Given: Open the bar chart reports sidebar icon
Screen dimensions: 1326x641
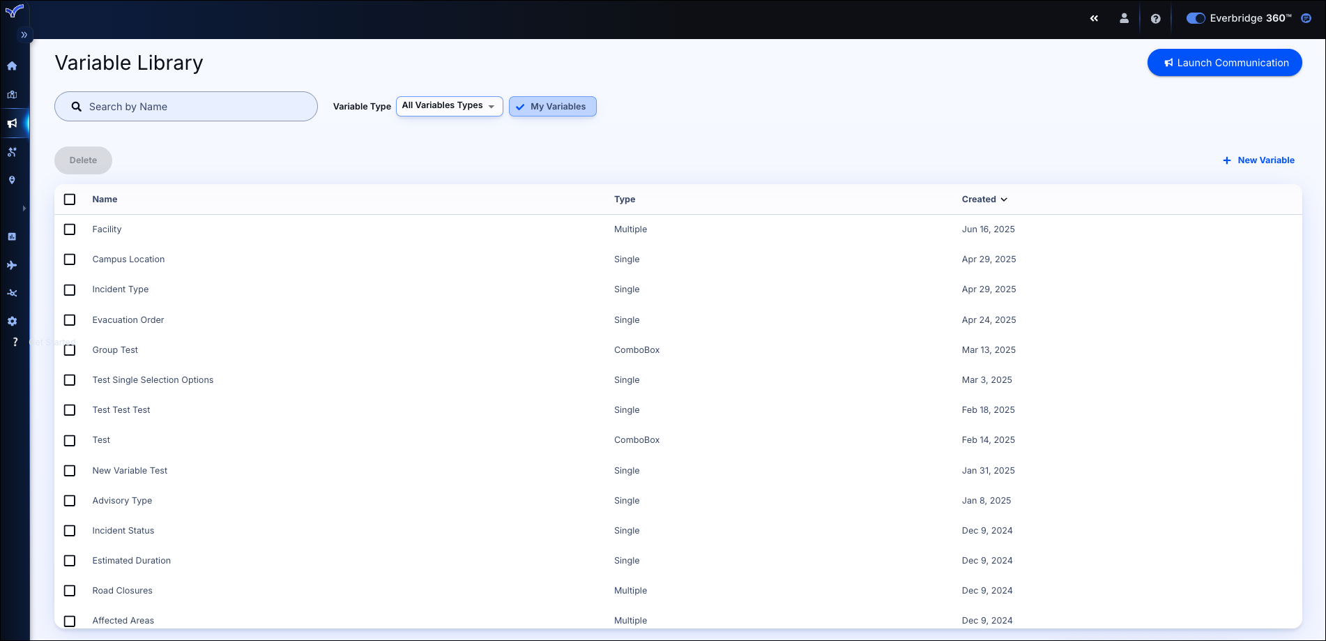Looking at the screenshot, I should [12, 237].
